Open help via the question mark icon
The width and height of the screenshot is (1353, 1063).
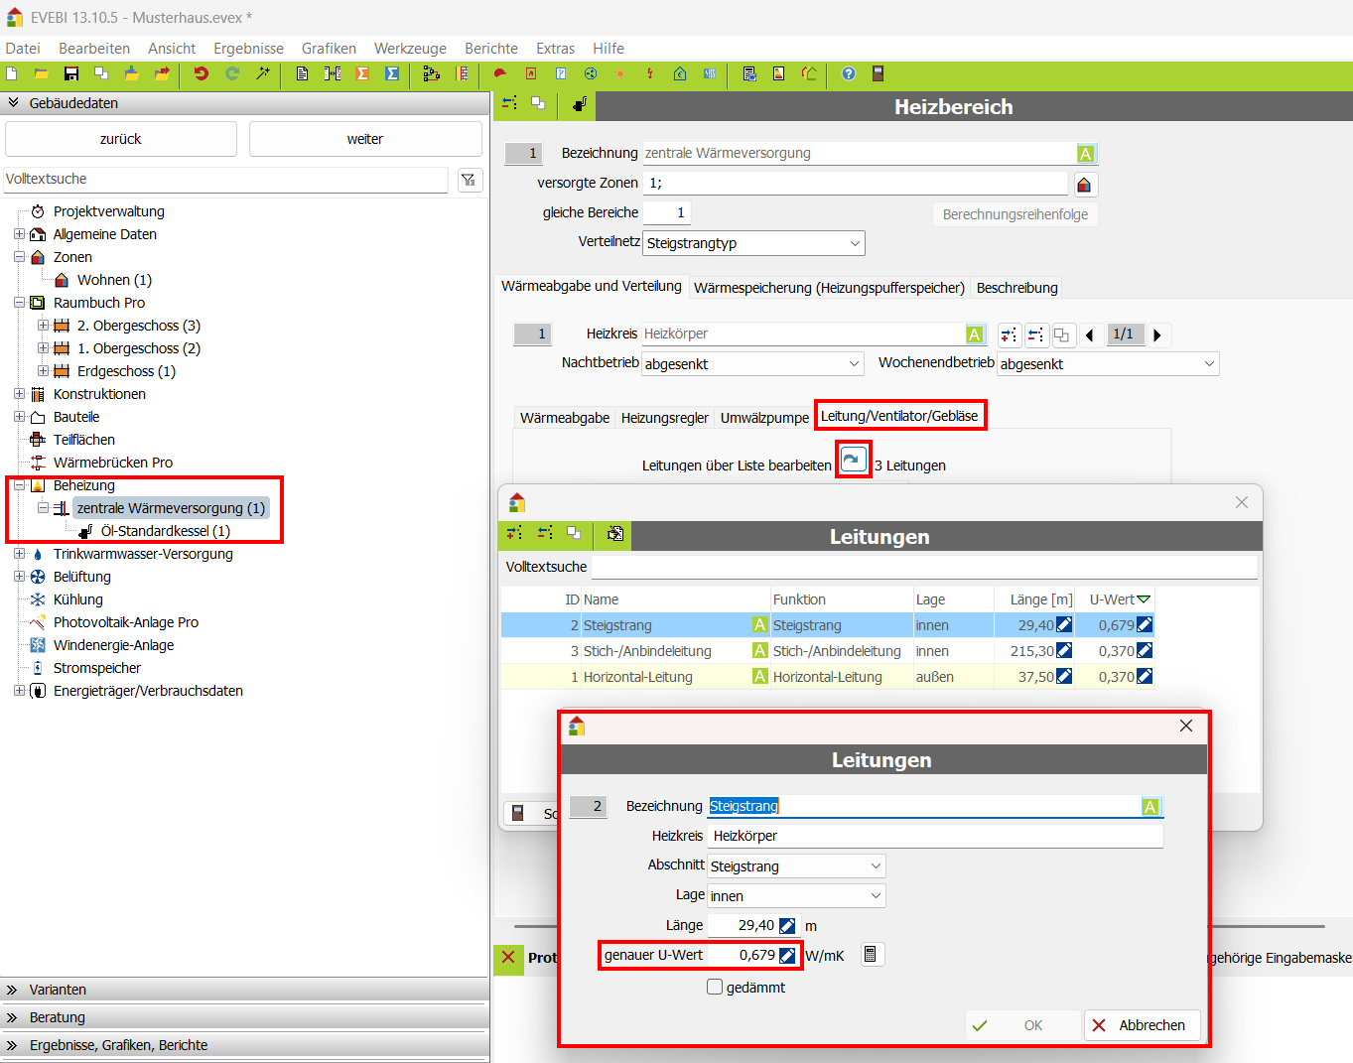click(848, 73)
